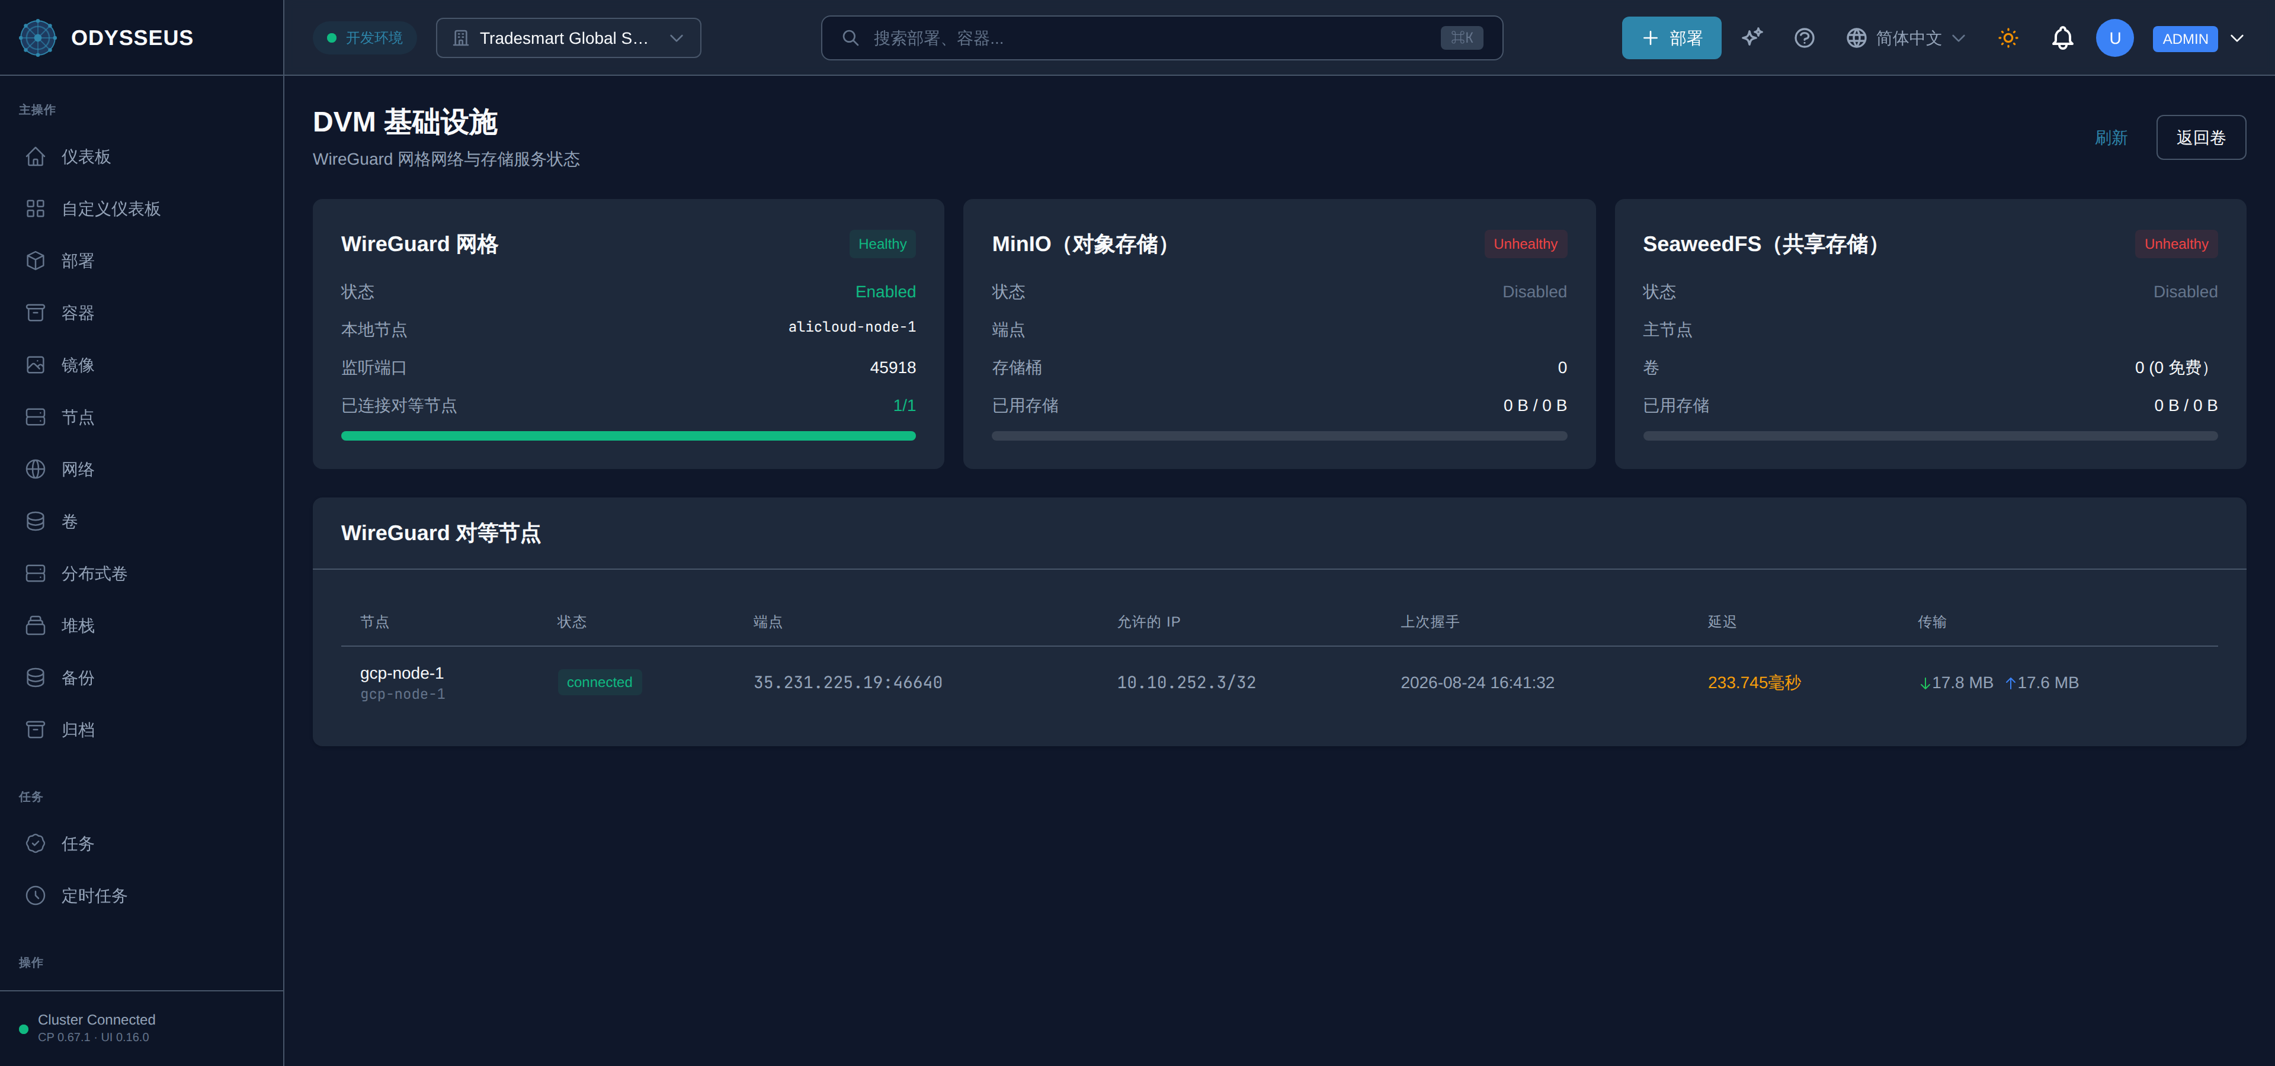Viewport: 2275px width, 1066px height.
Task: Click the 容器 box icon
Action: click(36, 312)
